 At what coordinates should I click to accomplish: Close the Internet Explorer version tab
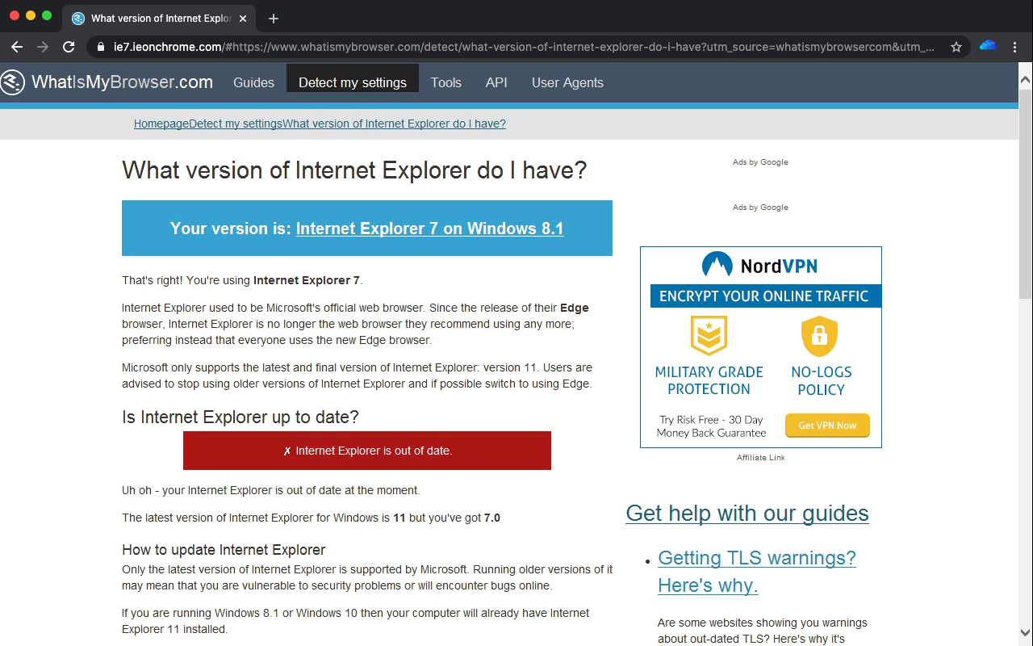(244, 18)
